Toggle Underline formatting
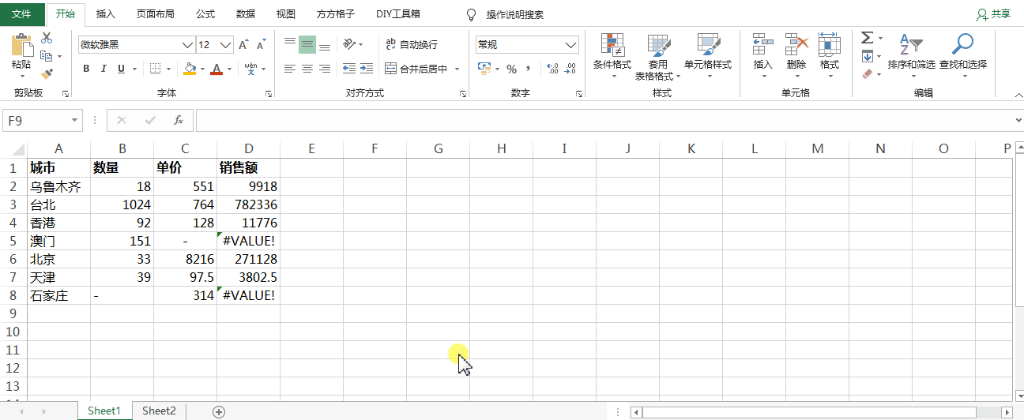Screen dimensions: 1024x420 click(x=121, y=69)
